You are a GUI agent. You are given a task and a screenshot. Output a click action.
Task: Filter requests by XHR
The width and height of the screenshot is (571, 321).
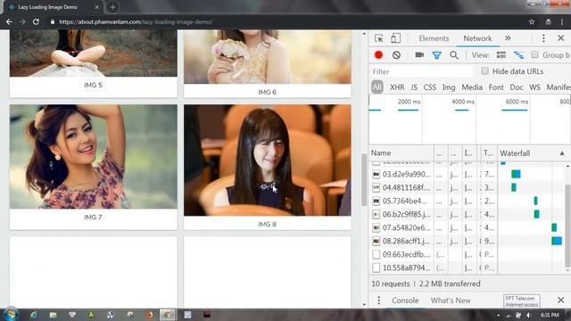click(397, 87)
